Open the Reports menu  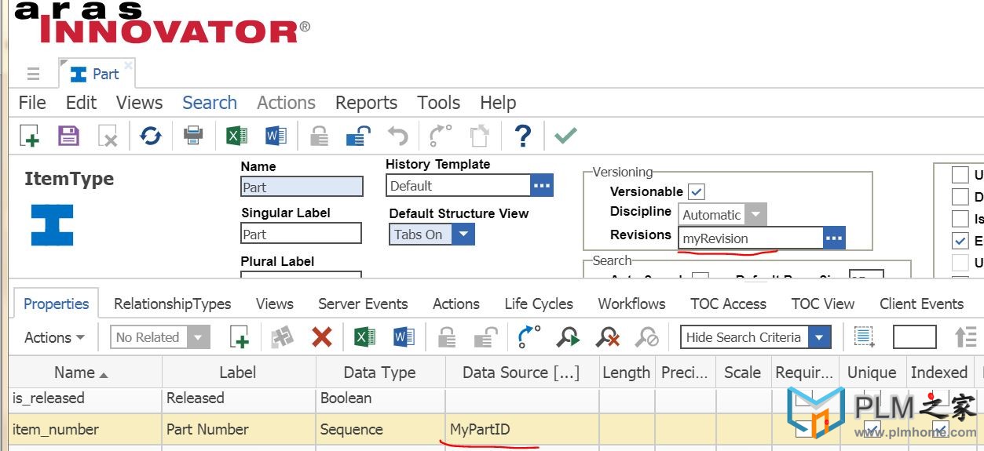click(366, 103)
